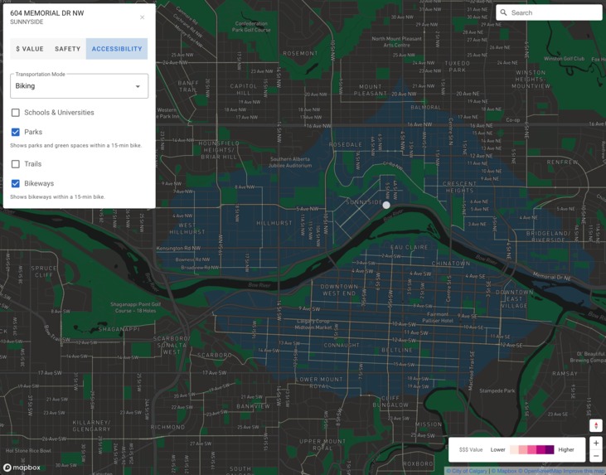Image resolution: width=606 pixels, height=475 pixels.
Task: Expand Biking dropdown arrow
Action: [x=138, y=86]
